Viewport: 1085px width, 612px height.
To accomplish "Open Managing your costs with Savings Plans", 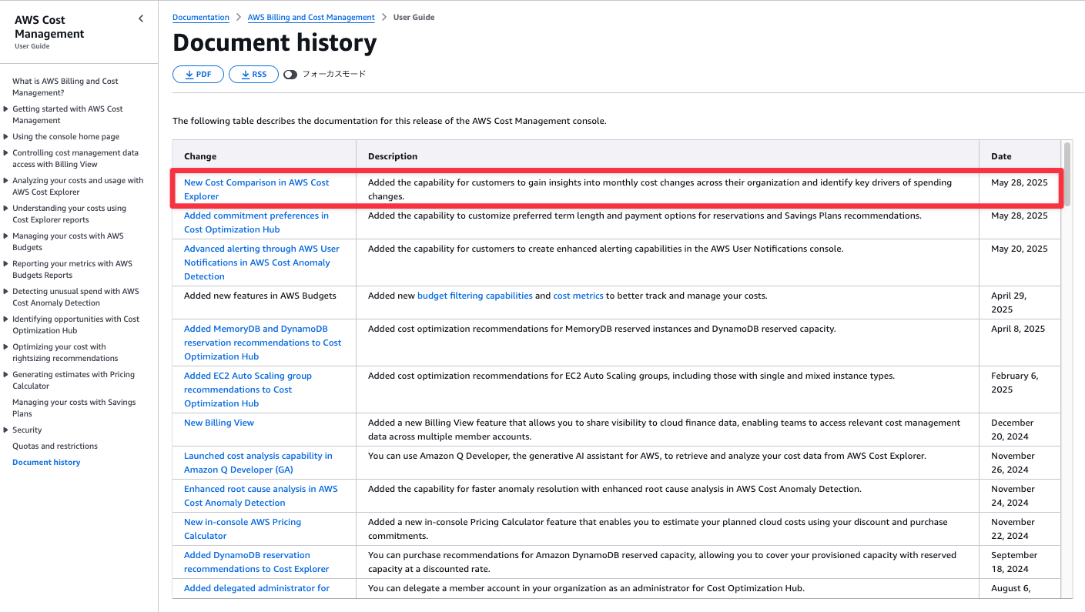I will pyautogui.click(x=74, y=408).
